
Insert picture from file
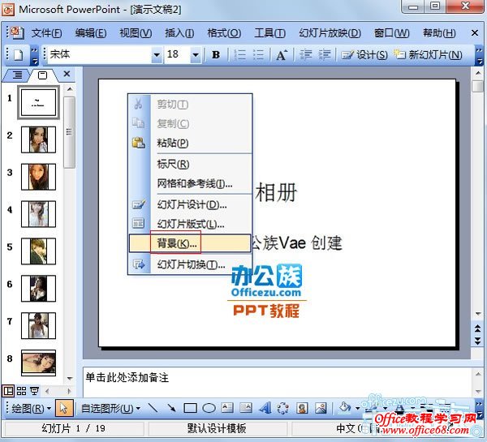[321, 408]
